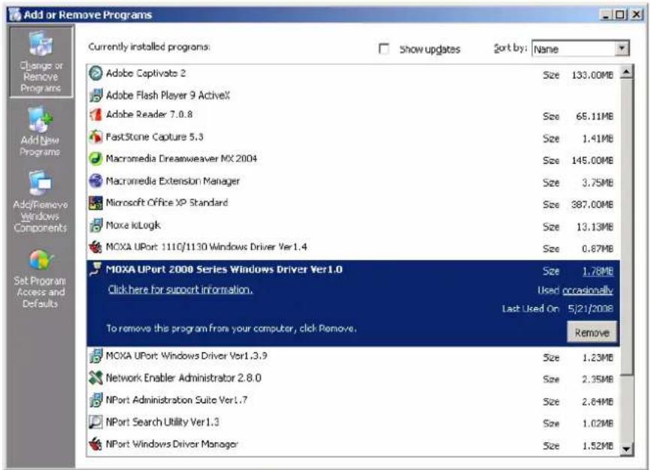
Task: Select Adobe Captivate 2 entry
Action: point(352,74)
